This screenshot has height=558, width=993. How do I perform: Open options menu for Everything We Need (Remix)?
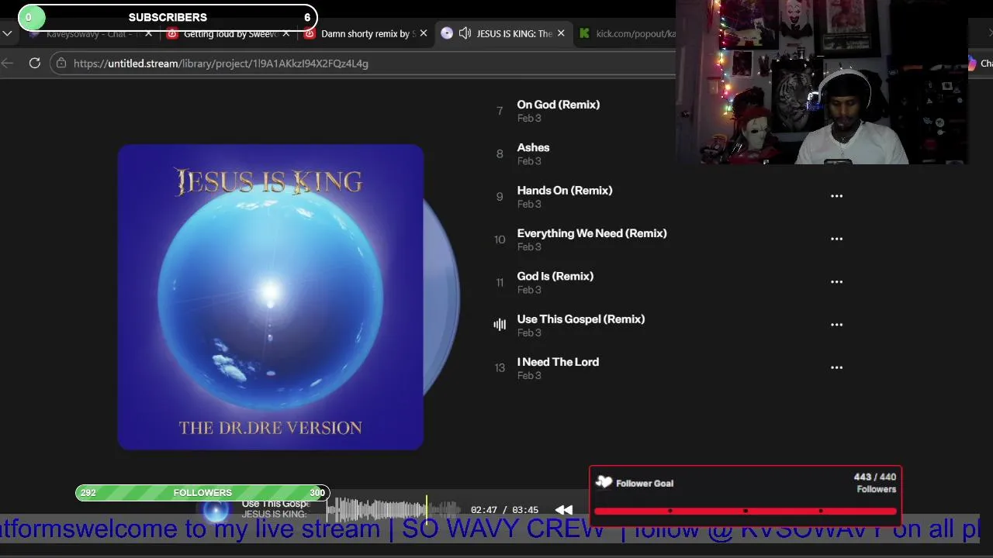pyautogui.click(x=836, y=239)
